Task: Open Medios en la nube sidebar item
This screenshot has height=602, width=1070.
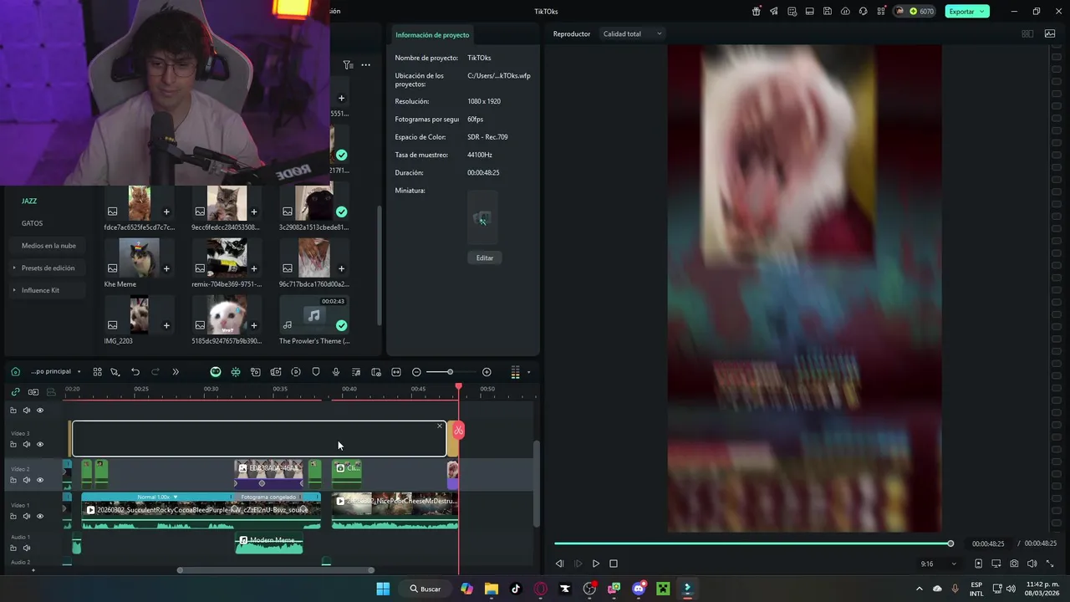Action: [48, 246]
